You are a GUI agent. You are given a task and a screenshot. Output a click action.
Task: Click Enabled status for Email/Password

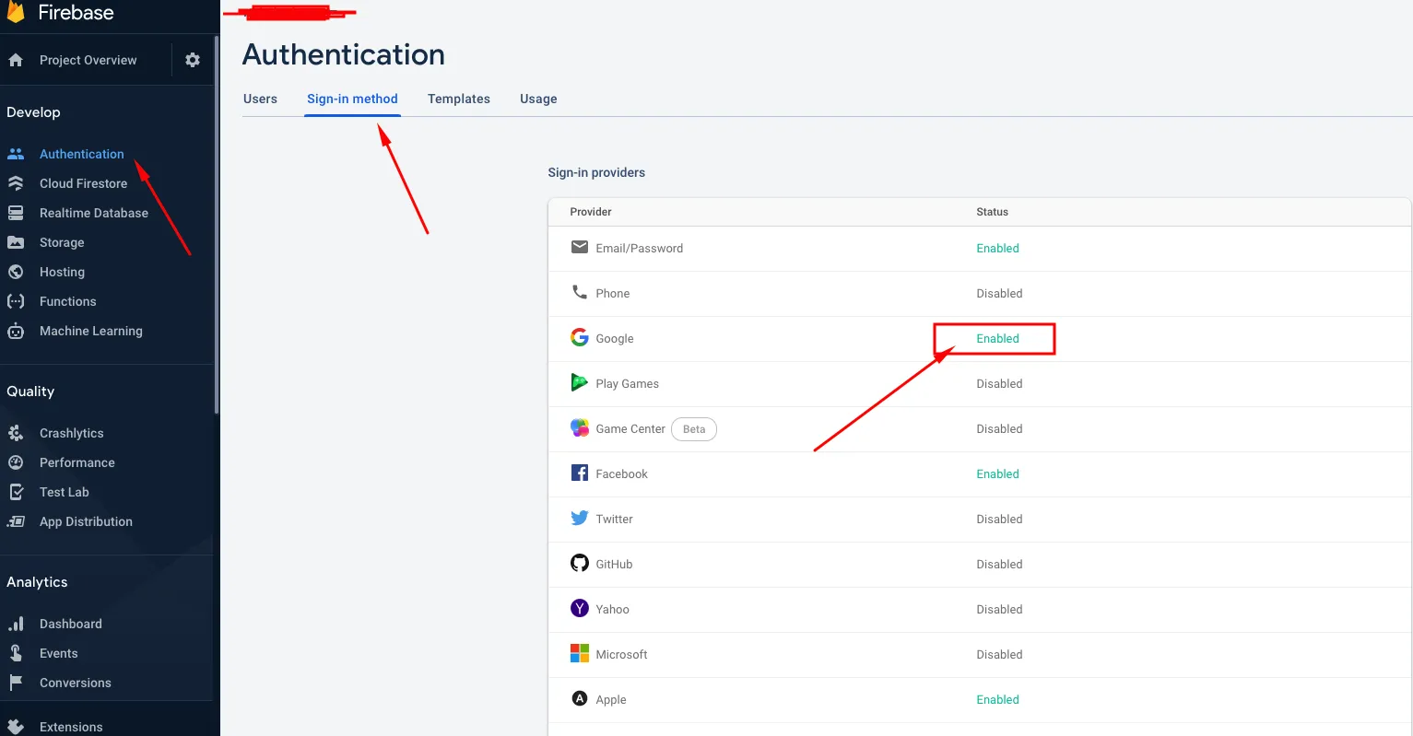[998, 248]
